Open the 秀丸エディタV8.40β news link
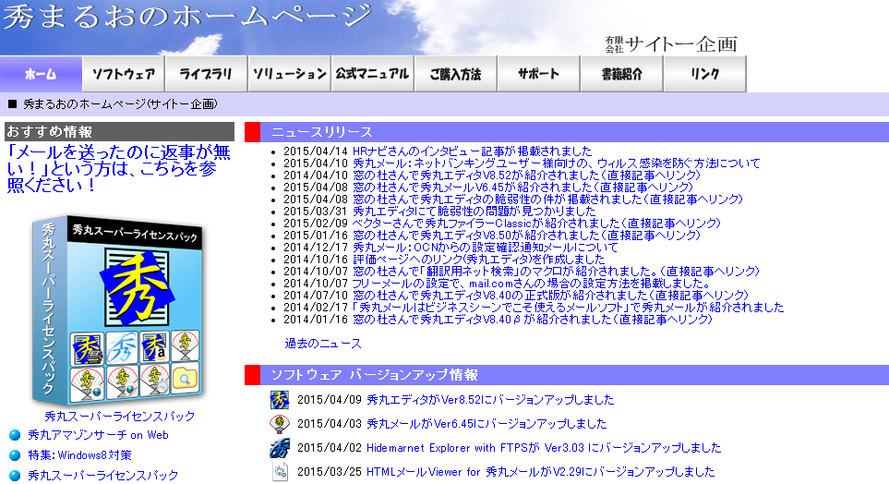This screenshot has width=889, height=484. coord(532,319)
